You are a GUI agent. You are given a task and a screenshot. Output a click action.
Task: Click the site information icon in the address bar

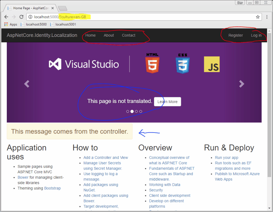[30, 17]
